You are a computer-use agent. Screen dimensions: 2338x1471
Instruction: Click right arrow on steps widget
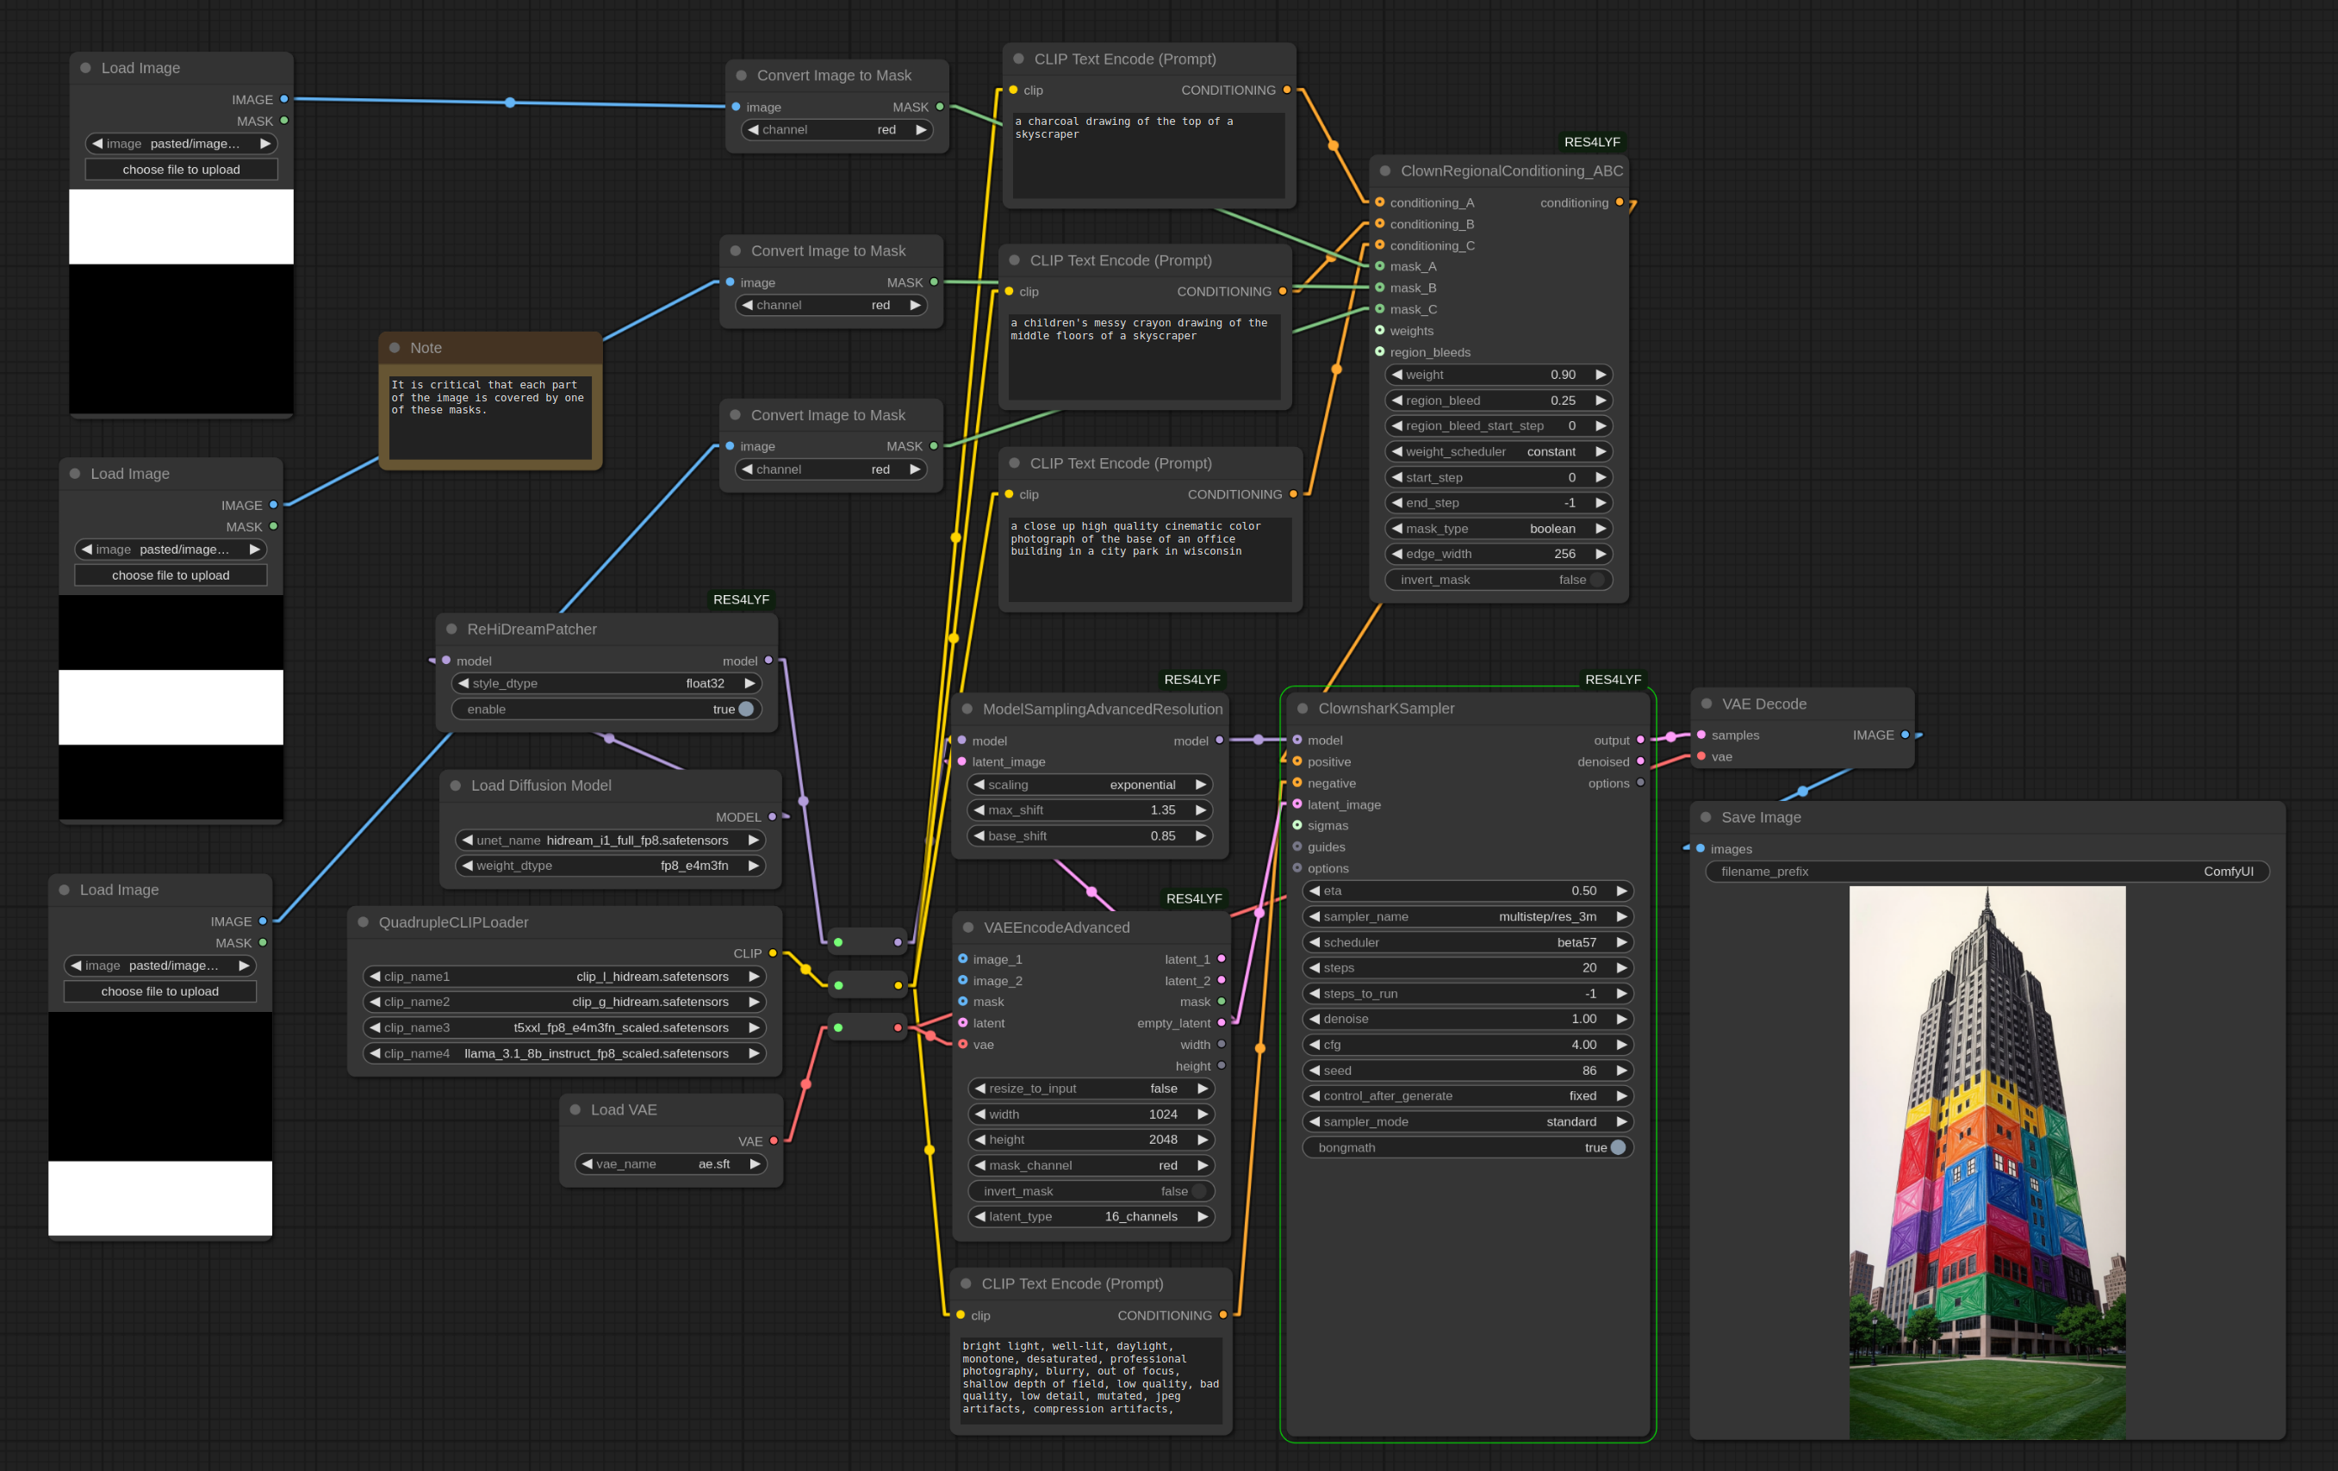[1621, 968]
